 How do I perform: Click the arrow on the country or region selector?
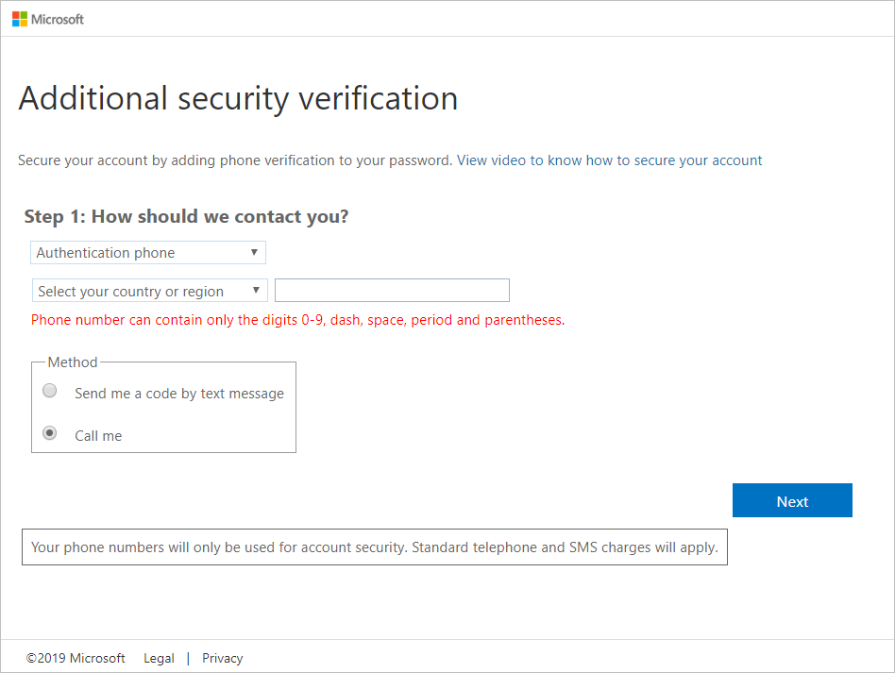tap(256, 290)
